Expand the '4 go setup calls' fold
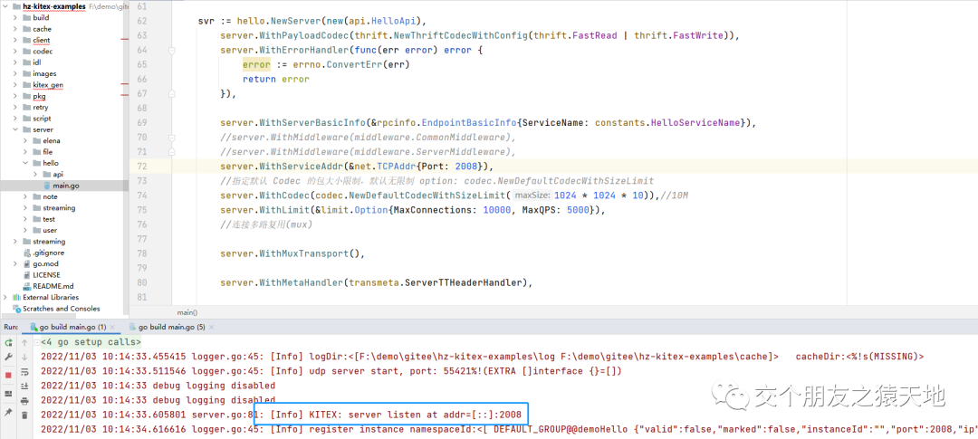 [x=37, y=342]
